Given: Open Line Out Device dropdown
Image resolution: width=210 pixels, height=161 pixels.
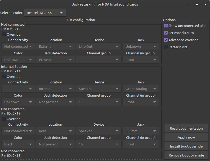Looking at the screenshot, I should coord(99,46).
